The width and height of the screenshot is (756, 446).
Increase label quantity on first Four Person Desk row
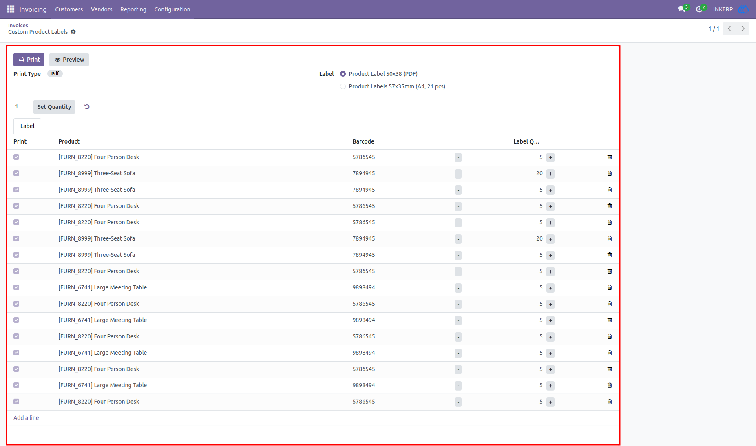[550, 157]
